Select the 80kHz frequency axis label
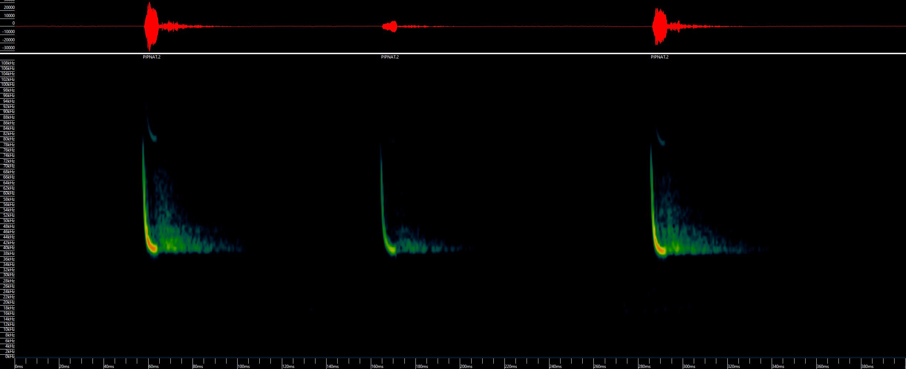The image size is (906, 369). click(x=9, y=139)
